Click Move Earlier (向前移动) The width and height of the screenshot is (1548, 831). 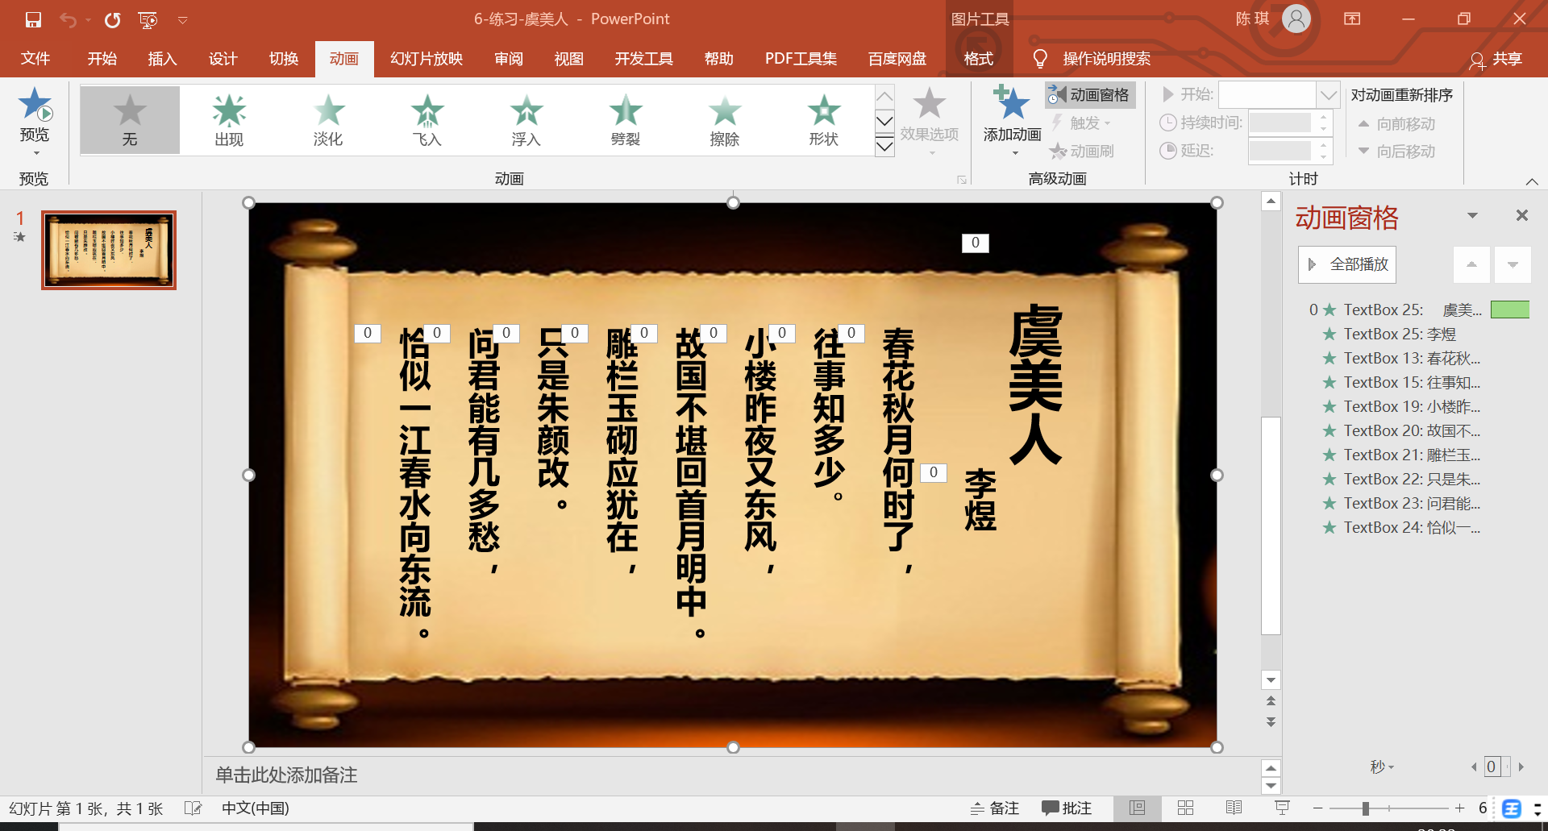point(1396,123)
